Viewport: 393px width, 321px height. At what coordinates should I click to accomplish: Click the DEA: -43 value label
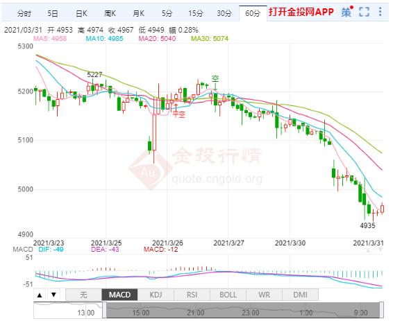click(105, 250)
